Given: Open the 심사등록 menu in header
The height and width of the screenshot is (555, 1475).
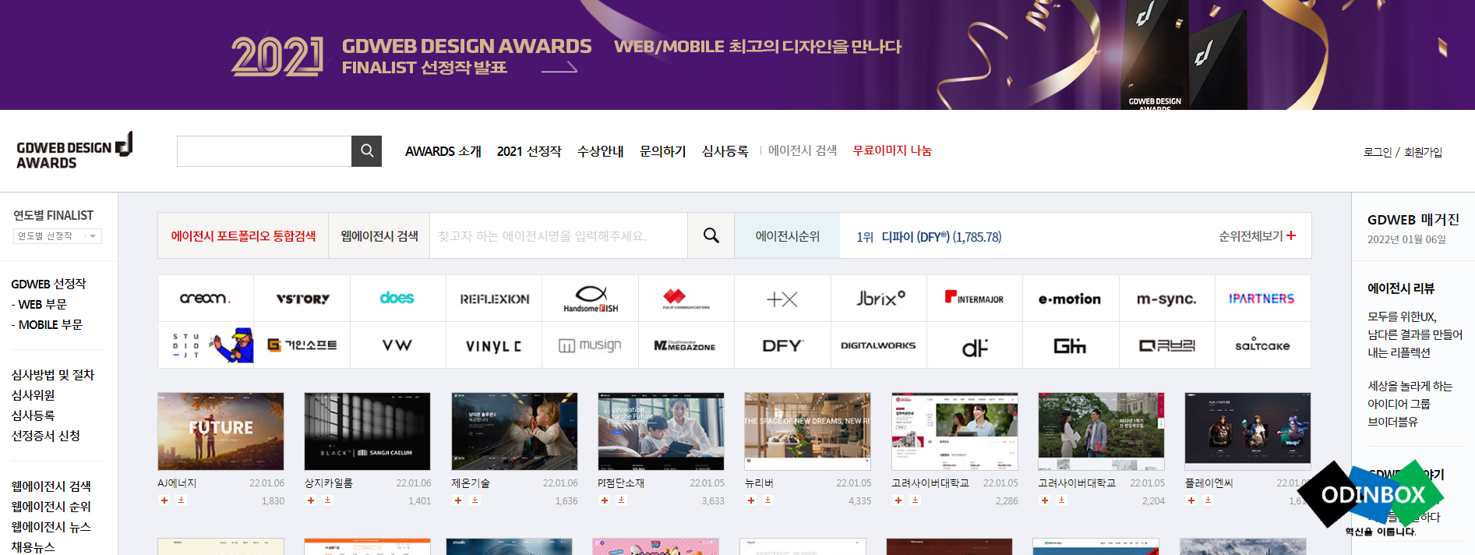Looking at the screenshot, I should click(x=725, y=151).
